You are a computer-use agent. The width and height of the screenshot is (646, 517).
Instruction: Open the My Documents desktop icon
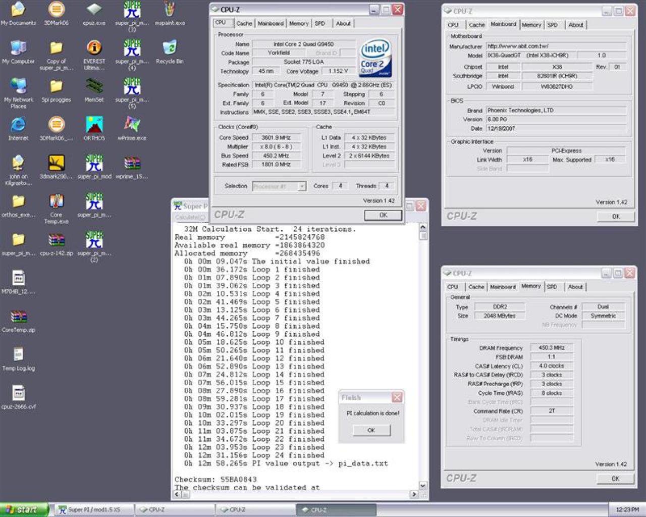(18, 14)
